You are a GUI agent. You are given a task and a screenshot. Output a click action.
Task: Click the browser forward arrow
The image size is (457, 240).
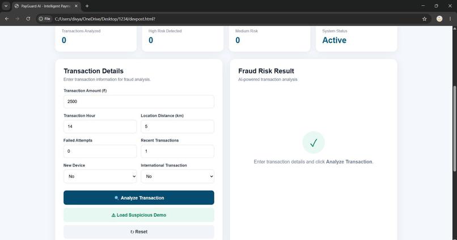click(x=17, y=19)
